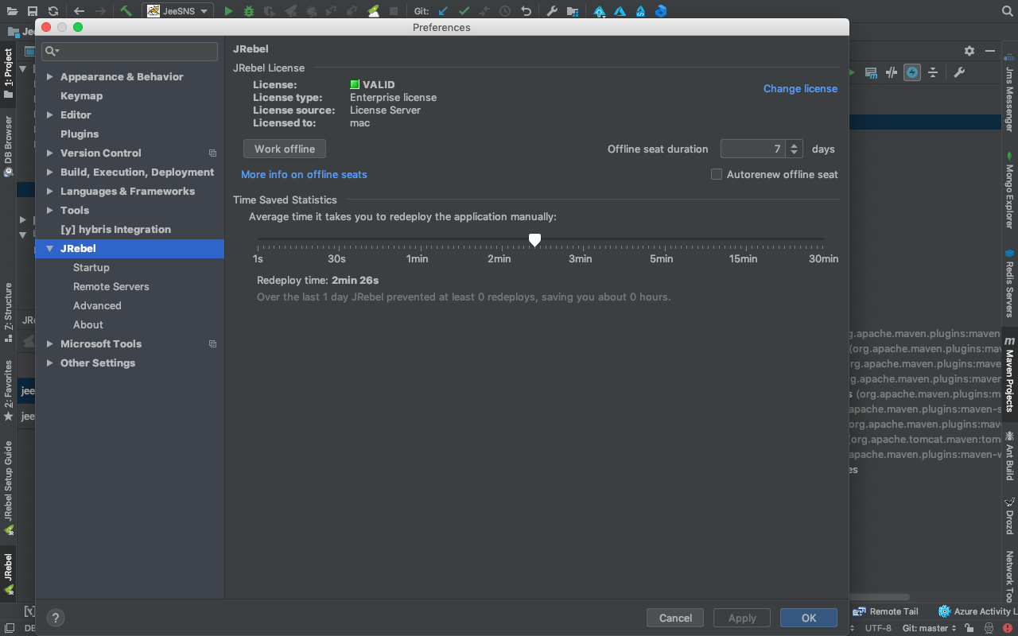Open the Git: master branch selector
The image size is (1018, 636).
929,628
